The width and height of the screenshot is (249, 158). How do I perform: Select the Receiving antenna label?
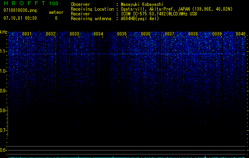point(91,19)
